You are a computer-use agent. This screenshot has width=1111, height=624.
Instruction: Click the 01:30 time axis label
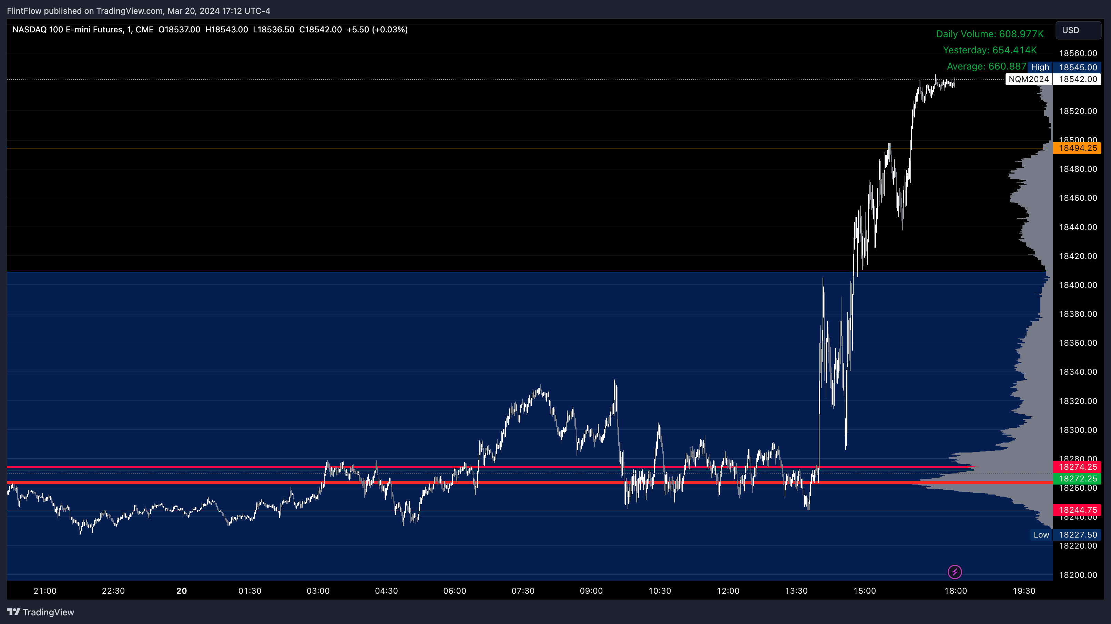pos(250,591)
